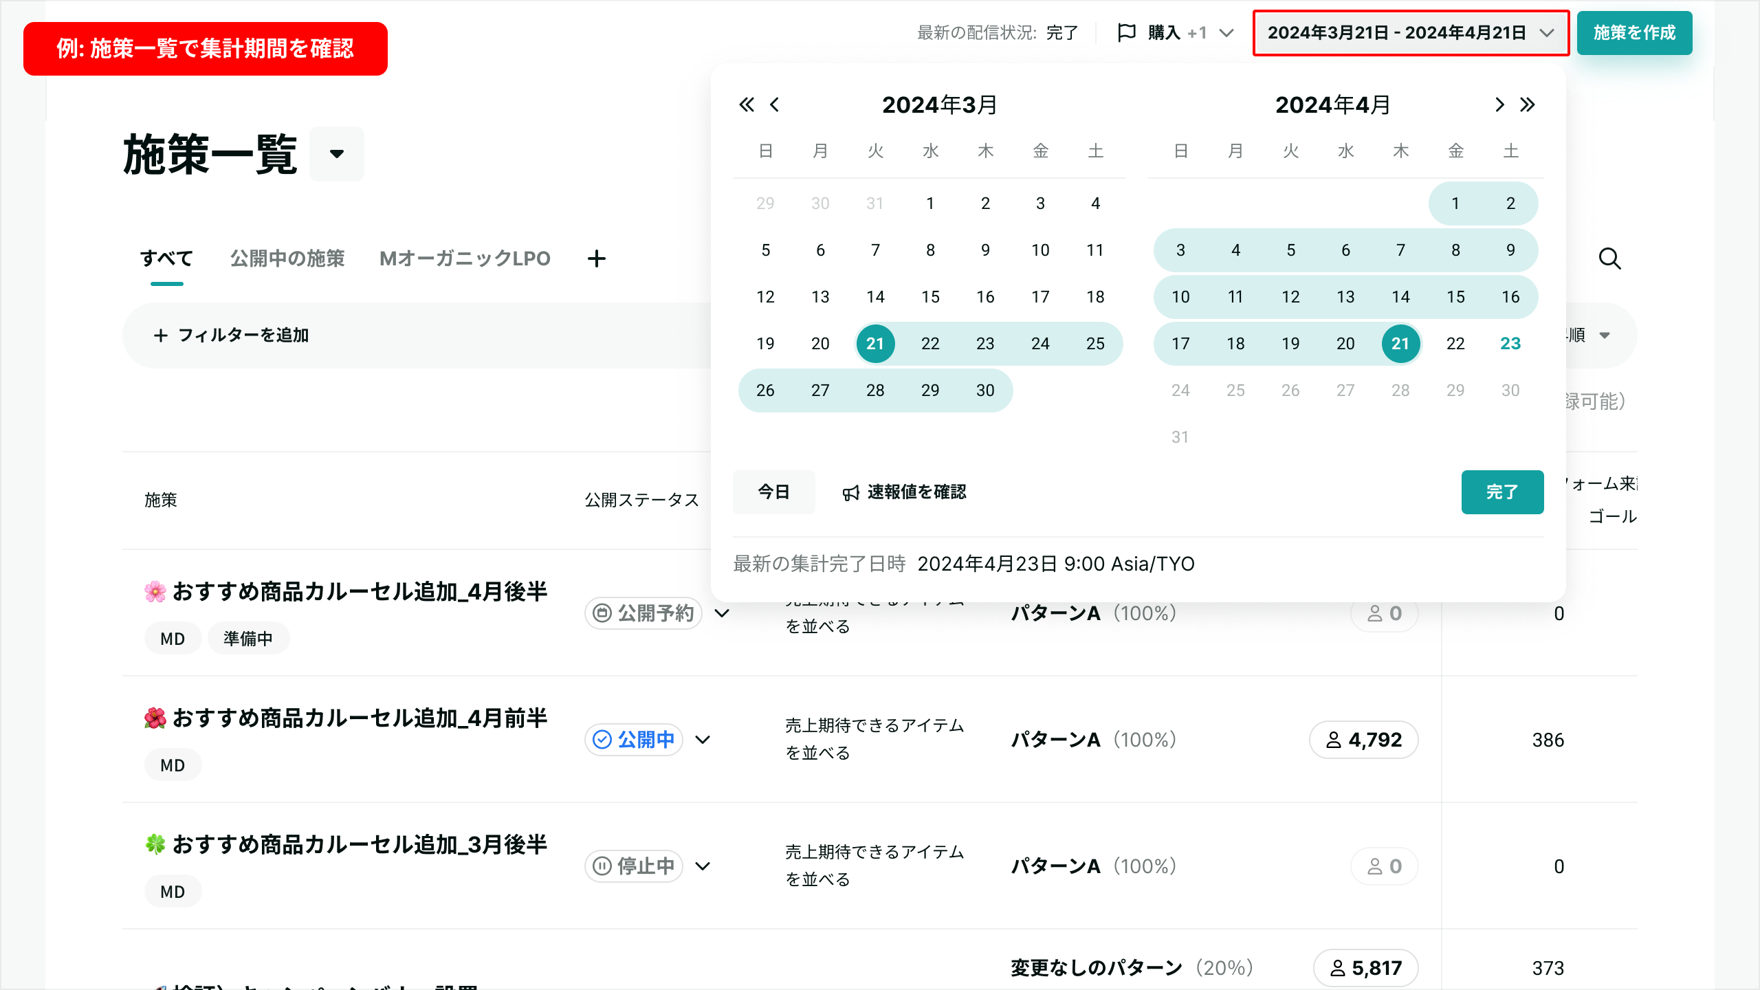
Task: Click the 公開中 status badge
Action: [x=634, y=740]
